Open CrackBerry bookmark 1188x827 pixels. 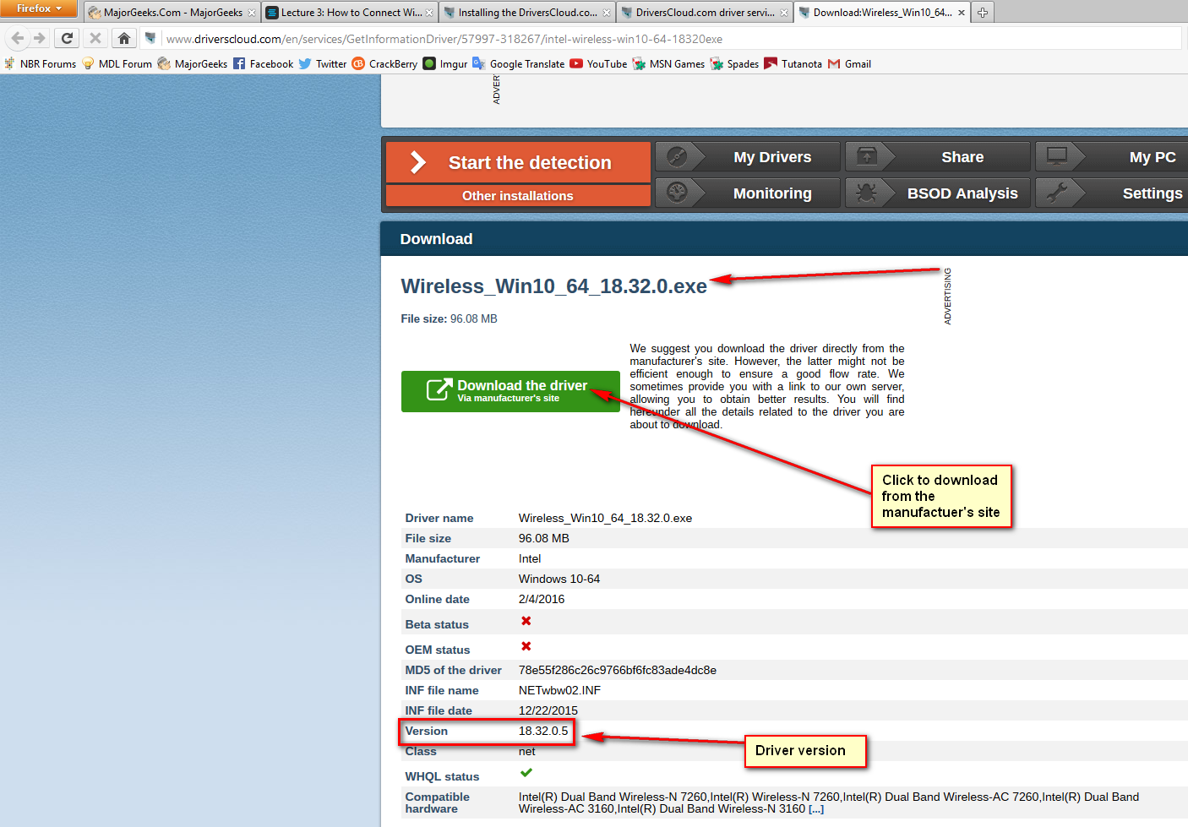pos(384,63)
